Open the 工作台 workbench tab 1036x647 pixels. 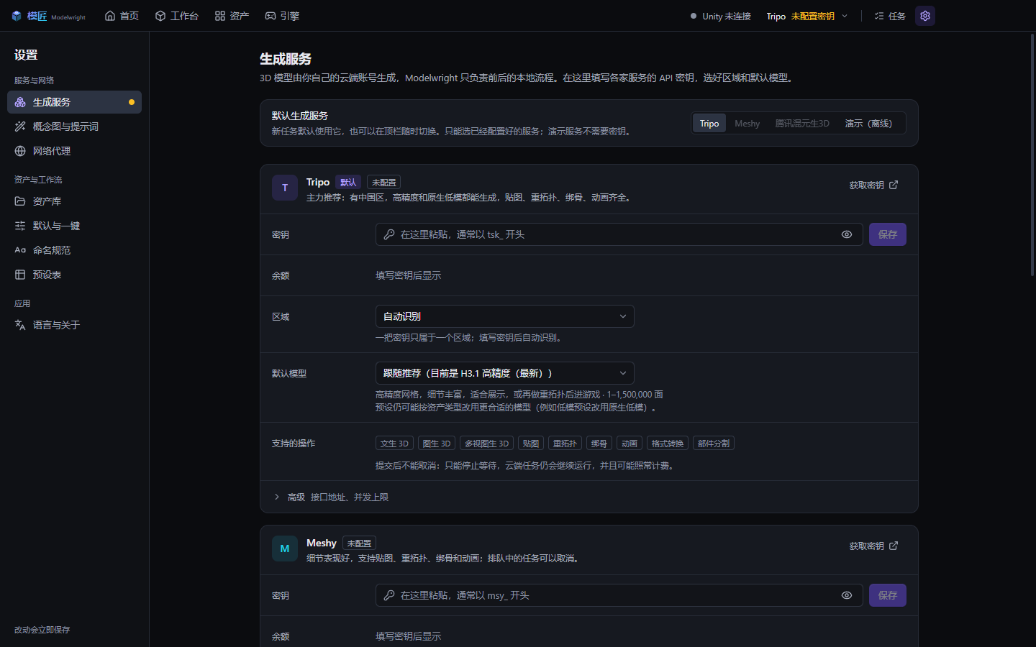tap(177, 16)
